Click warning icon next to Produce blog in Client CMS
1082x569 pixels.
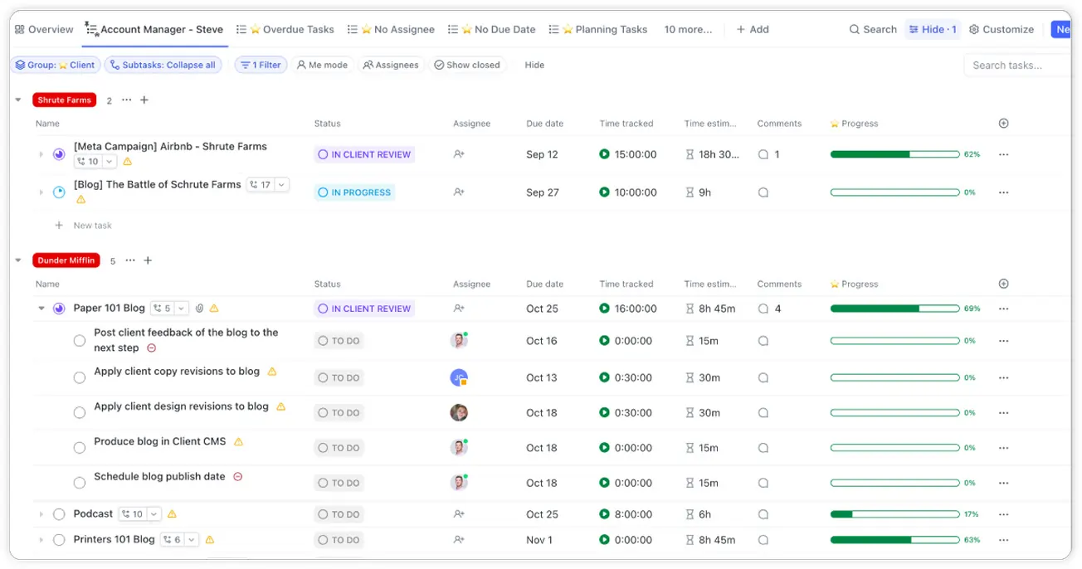point(238,442)
